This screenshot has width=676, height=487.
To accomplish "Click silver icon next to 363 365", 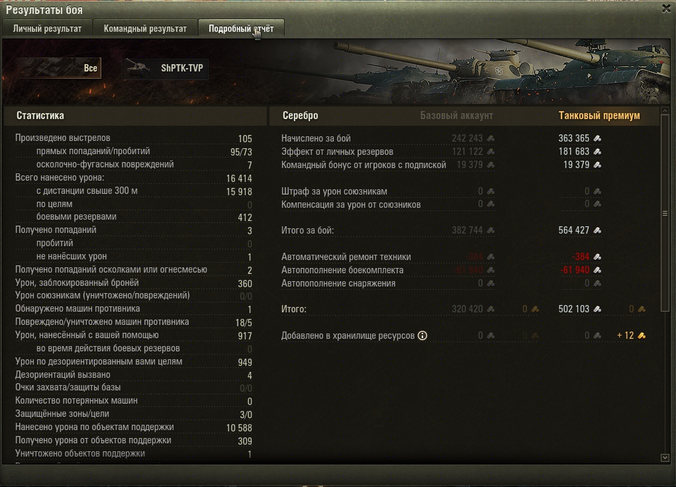I will [597, 138].
